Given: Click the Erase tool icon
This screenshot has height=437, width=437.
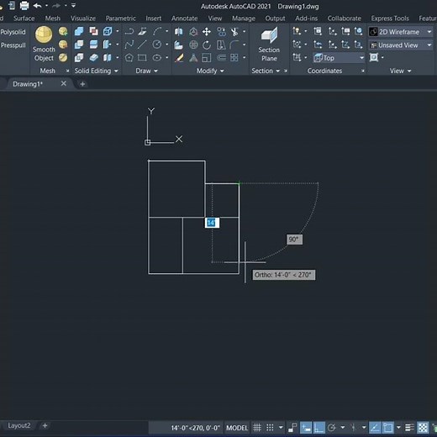Looking at the screenshot, I should [179, 58].
